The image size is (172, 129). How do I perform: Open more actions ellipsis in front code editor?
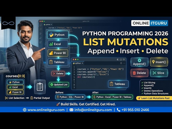coord(124,63)
